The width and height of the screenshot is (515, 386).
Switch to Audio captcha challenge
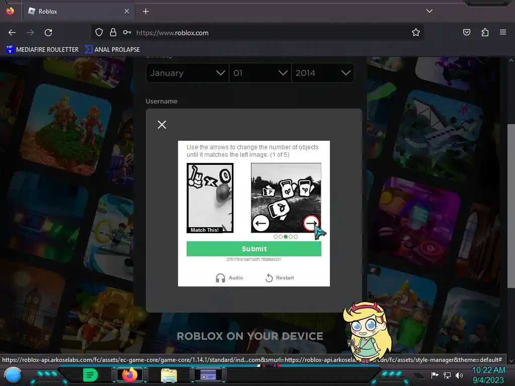coord(229,278)
